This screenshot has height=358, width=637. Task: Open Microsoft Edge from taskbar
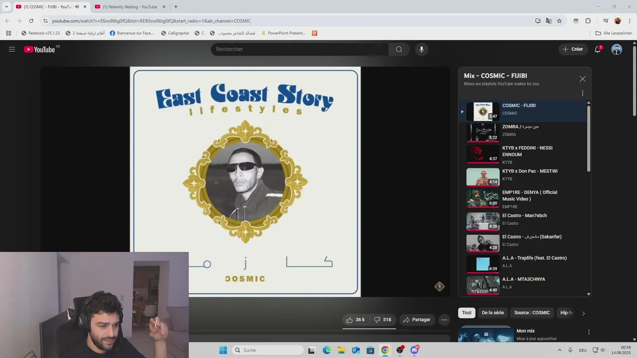(326, 350)
